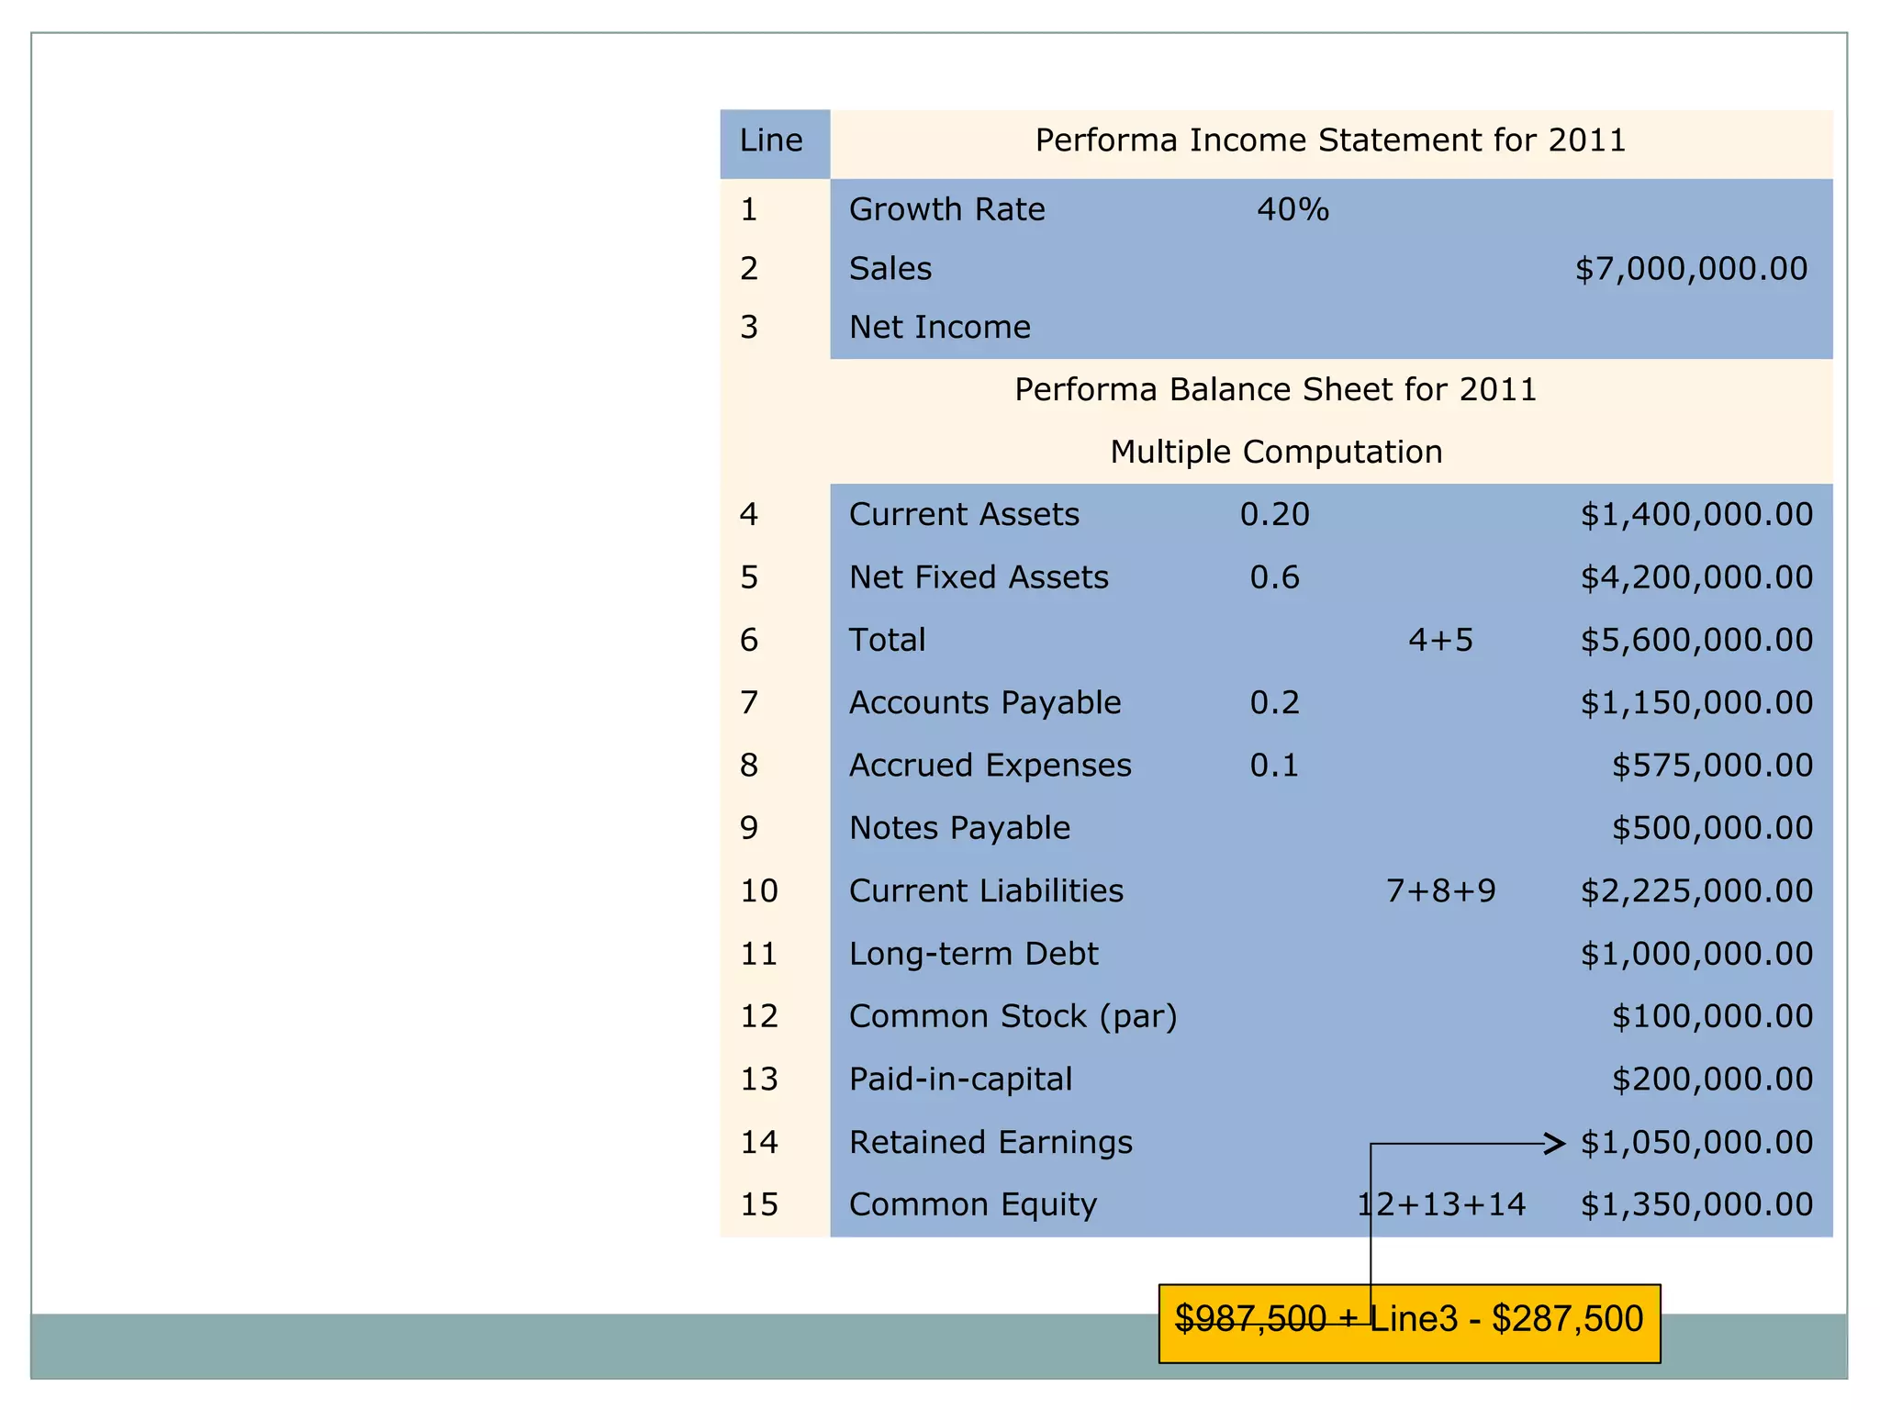Click the yellow '$987,500 + Line3 - $287,500' box
The height and width of the screenshot is (1410, 1880).
1409,1323
